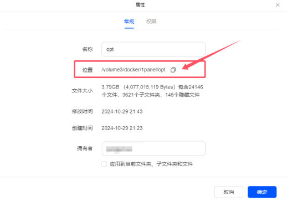Image resolution: width=287 pixels, height=202 pixels.
Task: Select the 文件大小 label
Action: (x=83, y=91)
